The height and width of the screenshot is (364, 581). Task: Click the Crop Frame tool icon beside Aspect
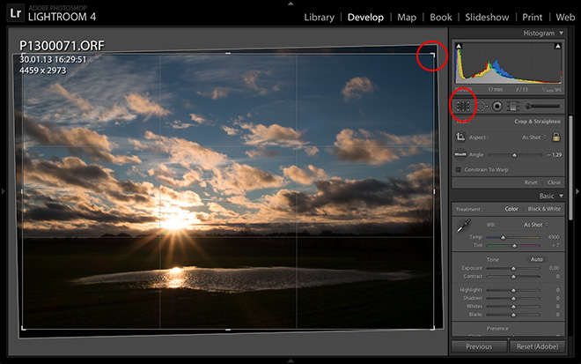click(x=461, y=137)
